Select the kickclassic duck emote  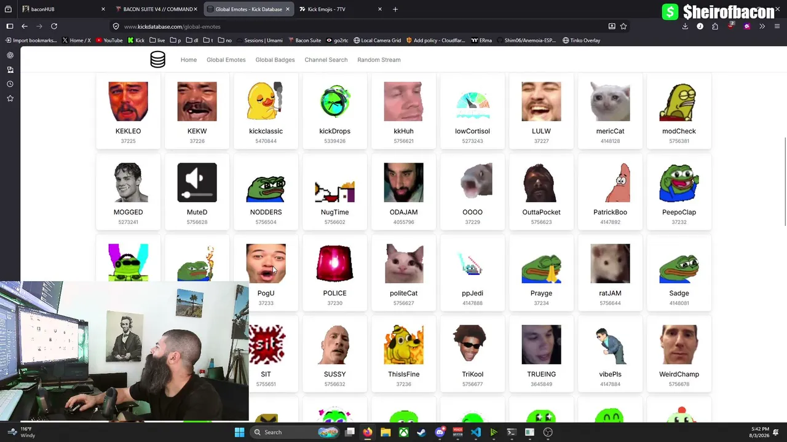point(266,101)
